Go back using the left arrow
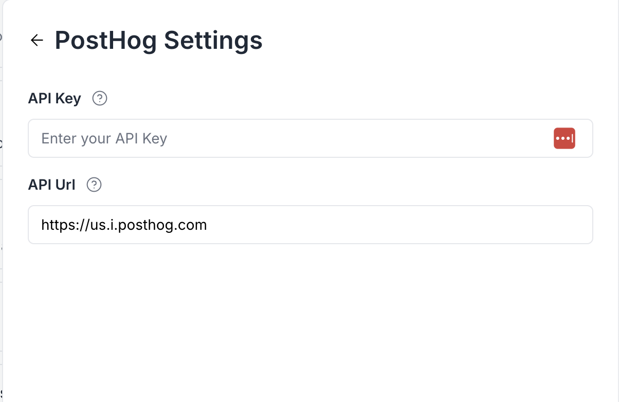Screen dimensions: 619x402 tap(37, 40)
